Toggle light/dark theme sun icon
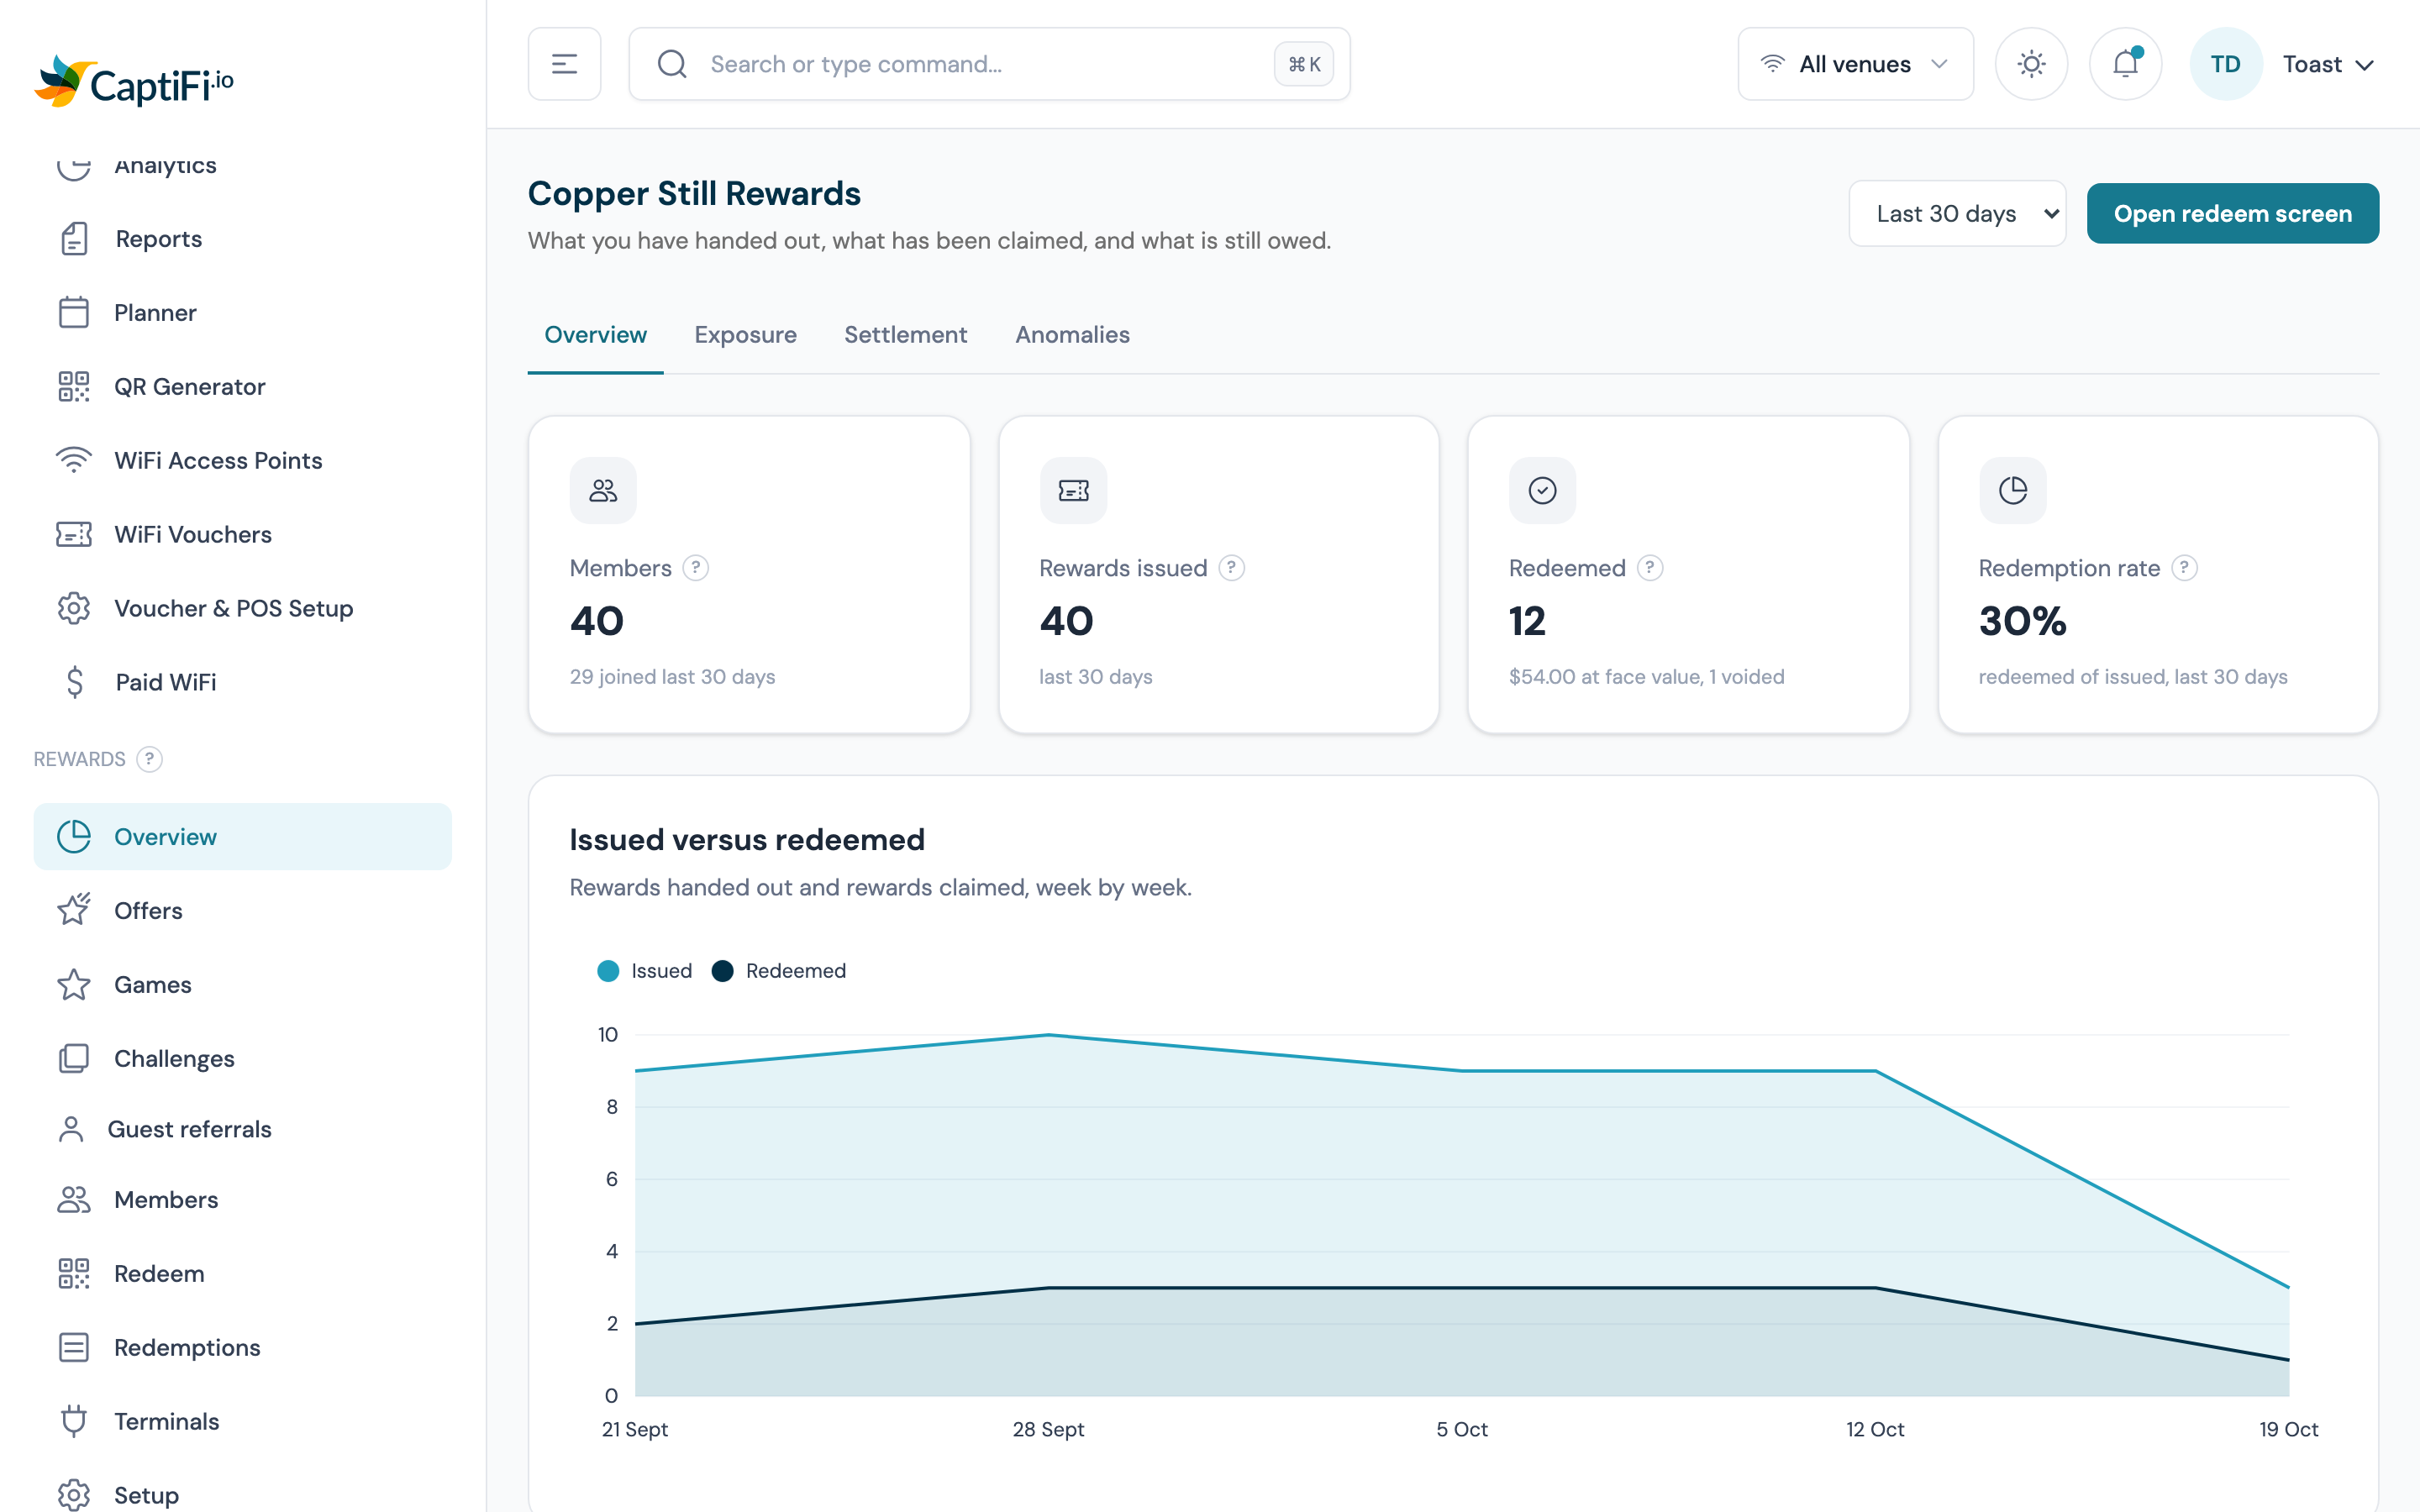The height and width of the screenshot is (1512, 2420). pos(2031,64)
